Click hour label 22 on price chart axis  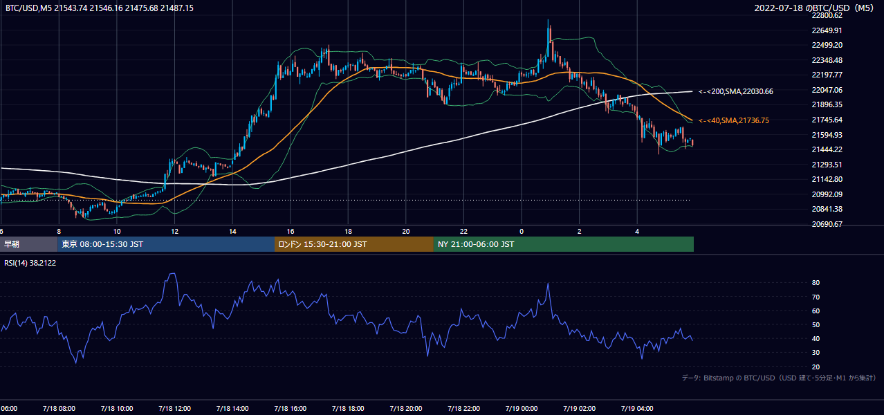pyautogui.click(x=464, y=231)
